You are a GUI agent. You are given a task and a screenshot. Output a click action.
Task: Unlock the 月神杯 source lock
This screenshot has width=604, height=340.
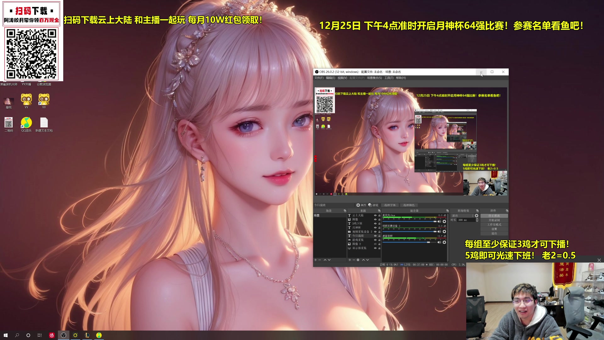[379, 228]
